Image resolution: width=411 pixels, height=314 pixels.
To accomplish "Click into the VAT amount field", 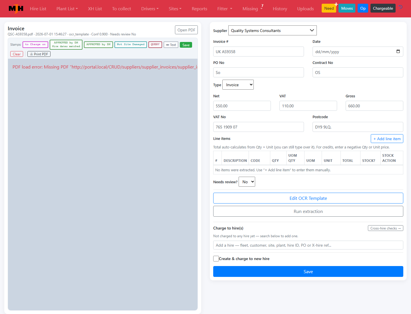I will point(308,106).
